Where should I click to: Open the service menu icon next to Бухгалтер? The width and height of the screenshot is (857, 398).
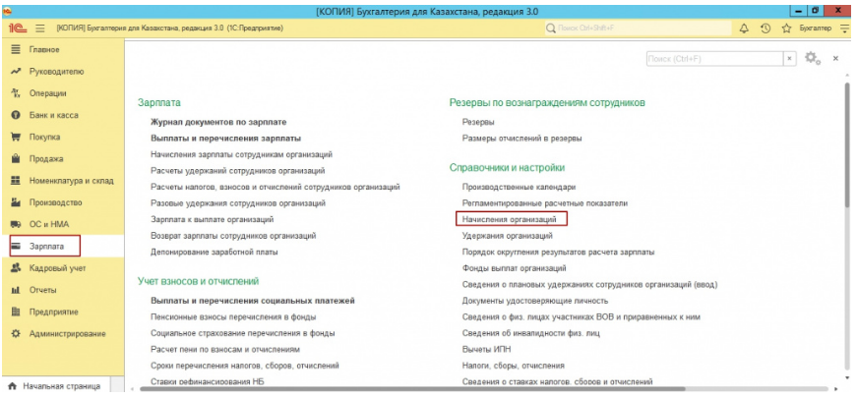pyautogui.click(x=845, y=28)
